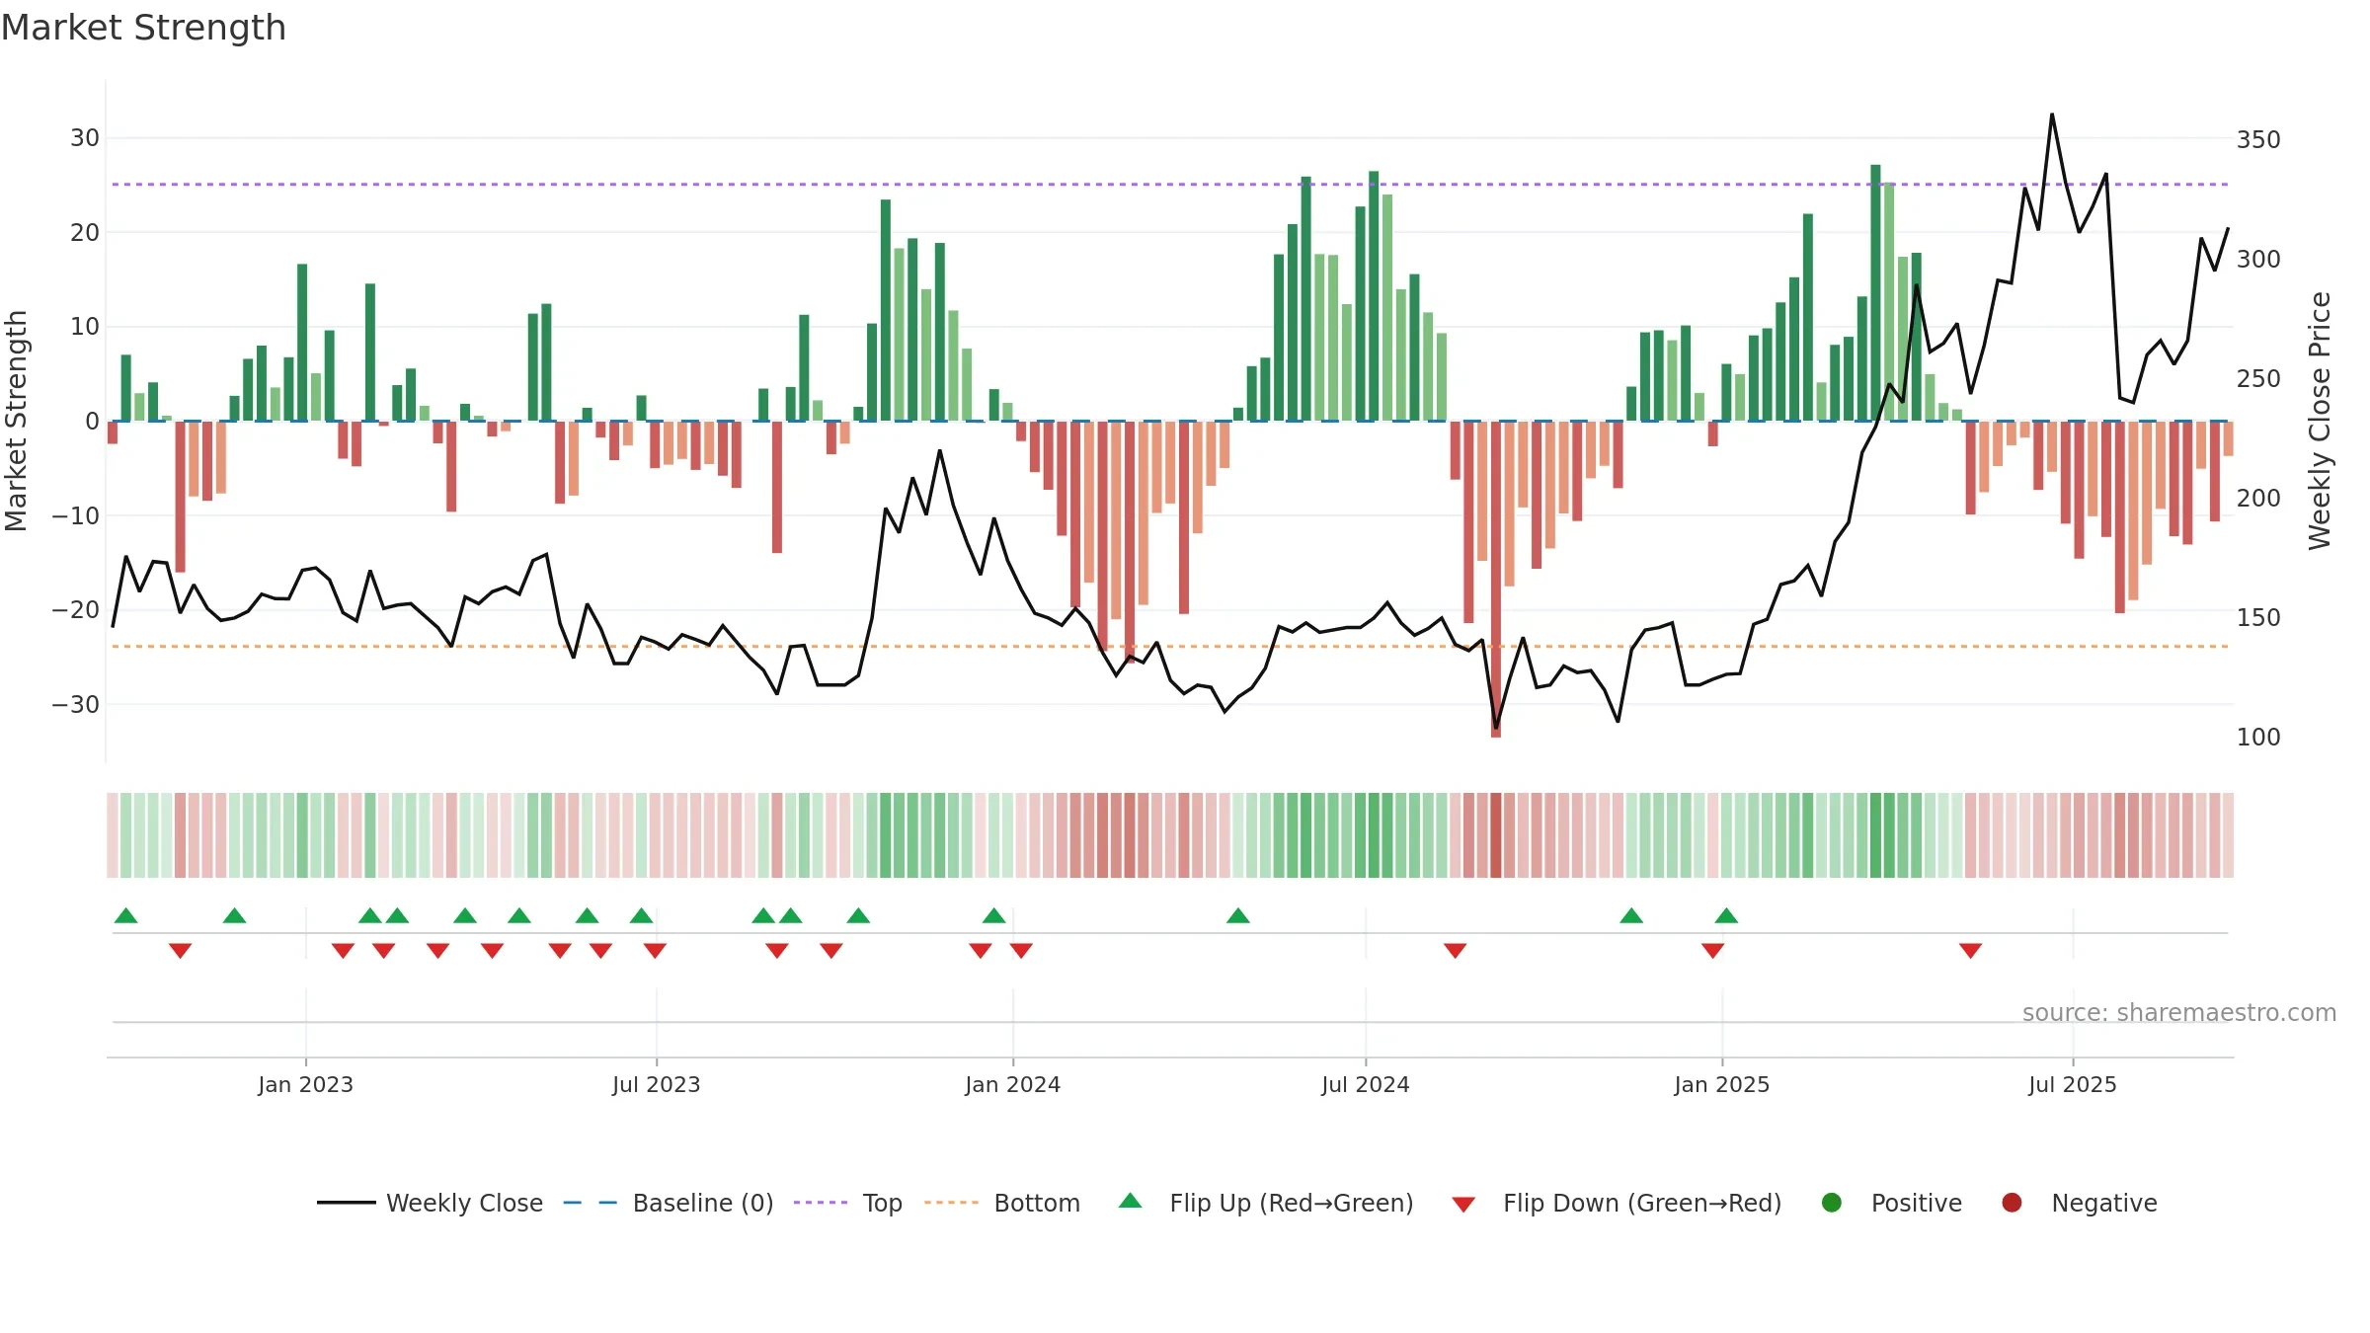This screenshot has width=2370, height=1333.
Task: Click the very first green flip-up triangle
Action: click(x=125, y=915)
